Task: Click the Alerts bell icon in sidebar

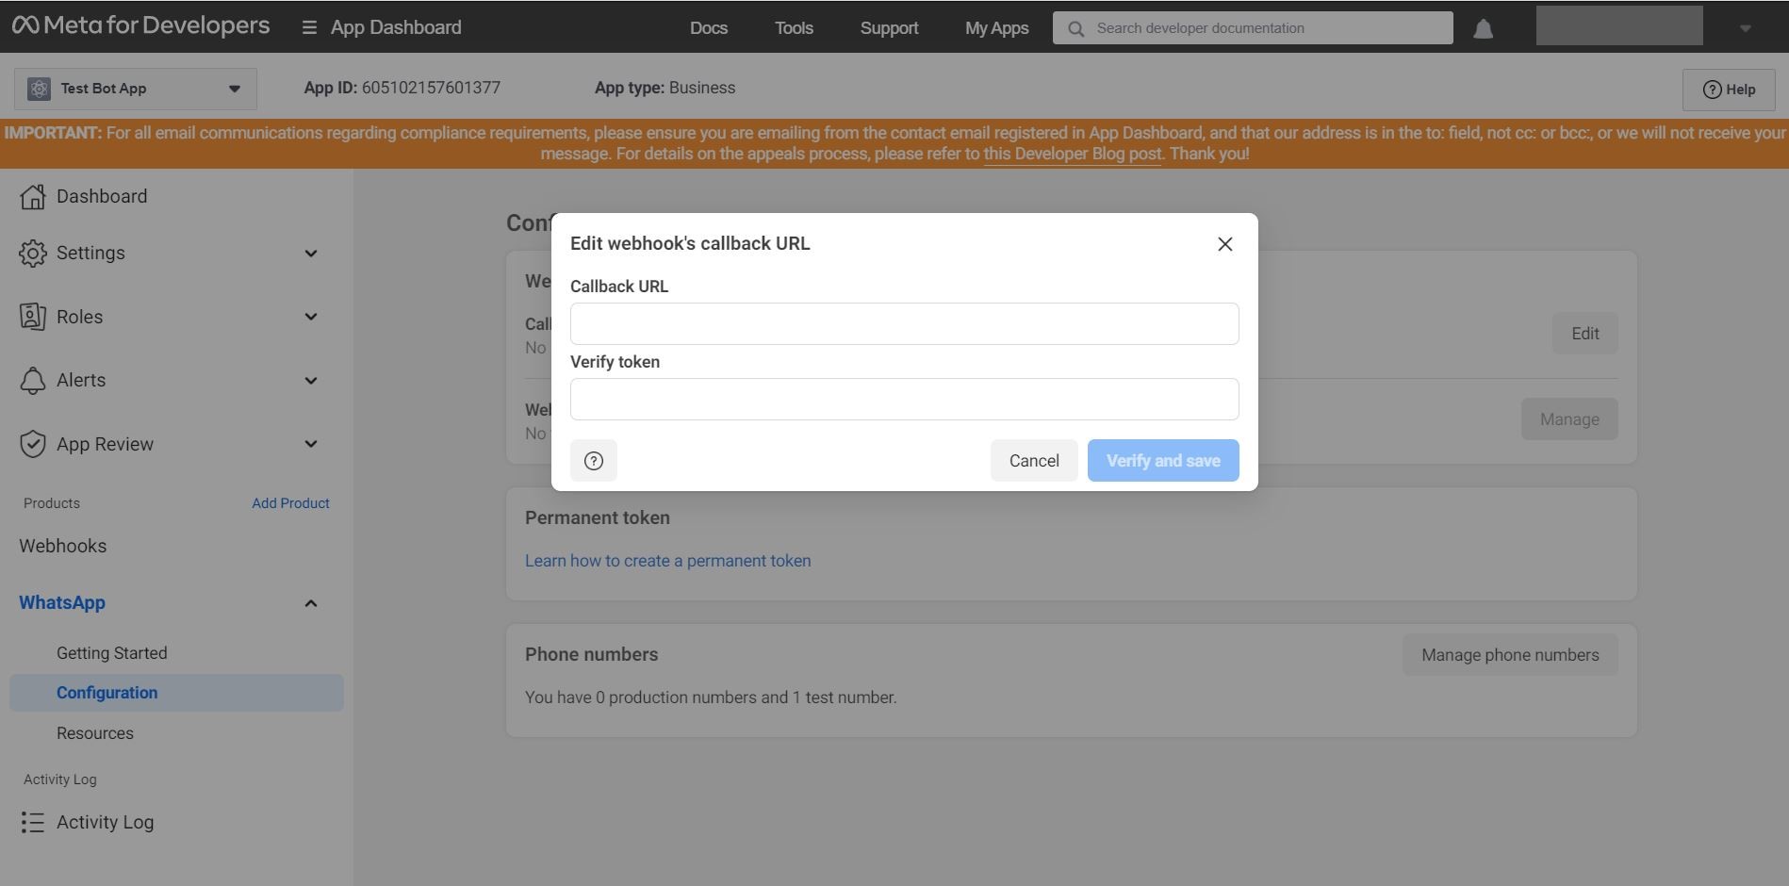Action: click(x=33, y=380)
